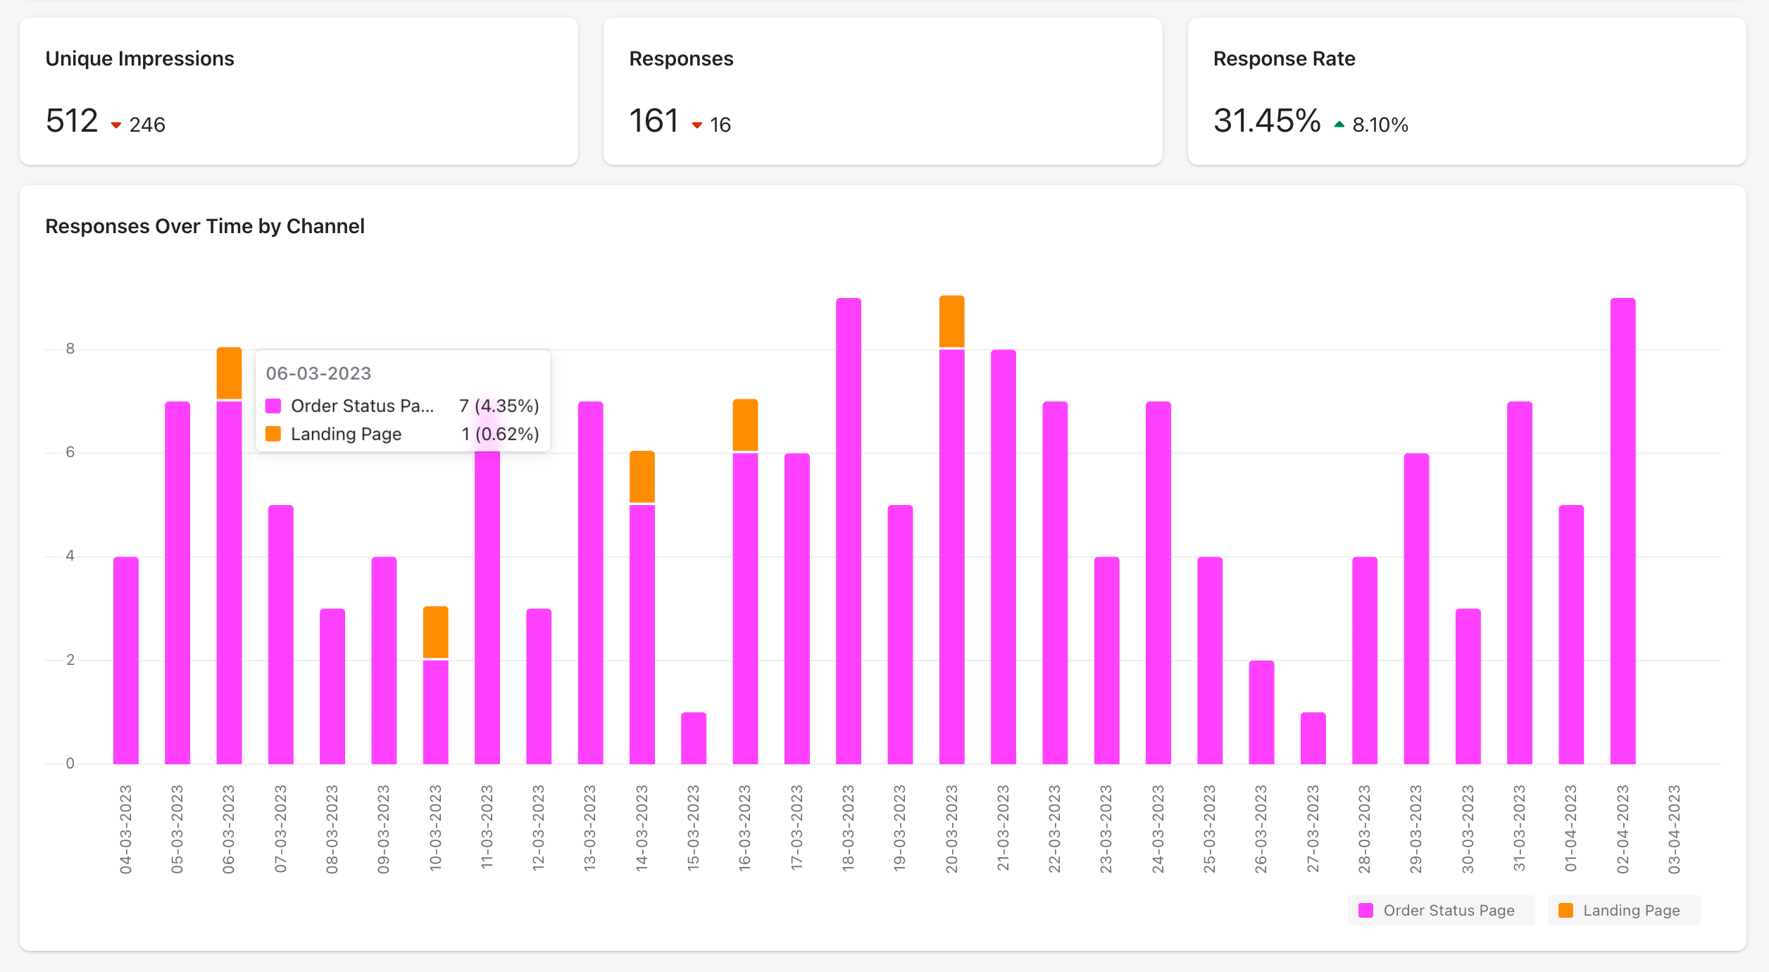Click the green up arrow beside 8.10%

(x=1339, y=125)
